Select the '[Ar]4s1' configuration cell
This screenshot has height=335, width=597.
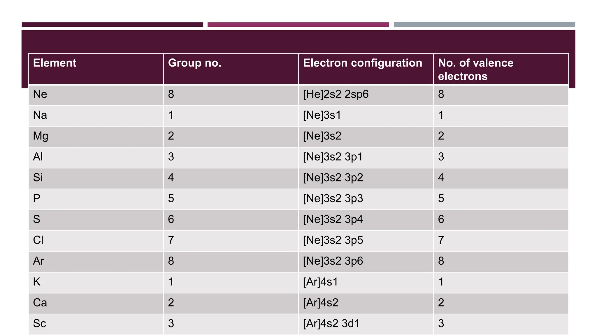tap(320, 282)
